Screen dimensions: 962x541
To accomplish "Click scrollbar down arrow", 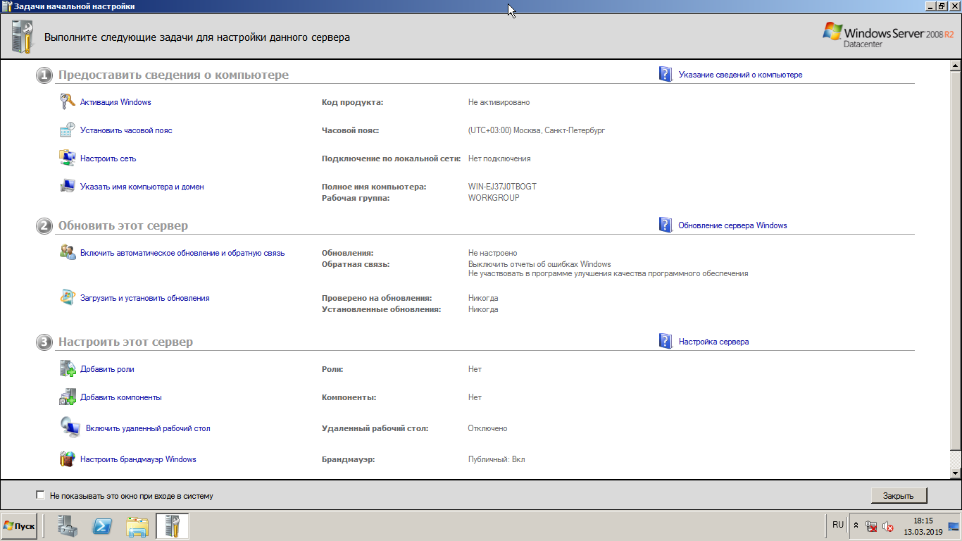I will [x=956, y=473].
